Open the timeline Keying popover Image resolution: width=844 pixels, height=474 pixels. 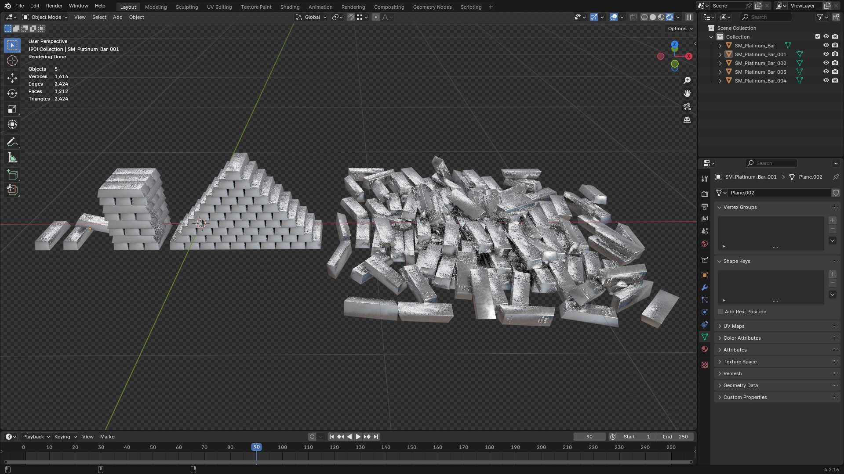65,437
